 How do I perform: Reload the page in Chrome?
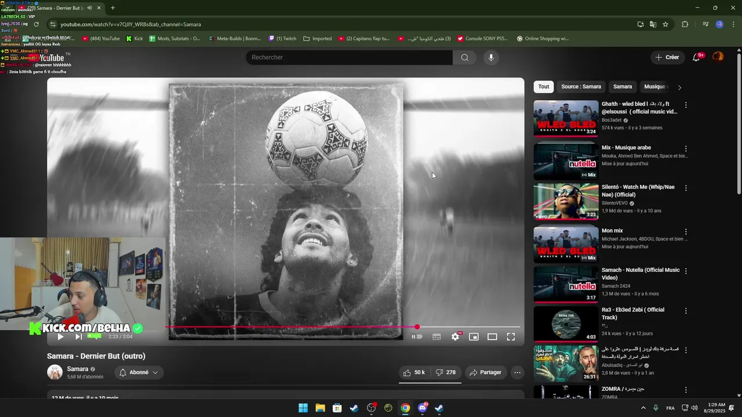point(36,24)
